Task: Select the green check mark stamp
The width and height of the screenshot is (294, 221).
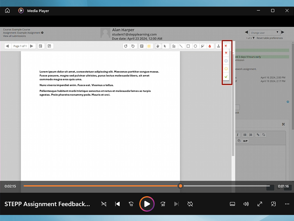Action: pos(226,77)
